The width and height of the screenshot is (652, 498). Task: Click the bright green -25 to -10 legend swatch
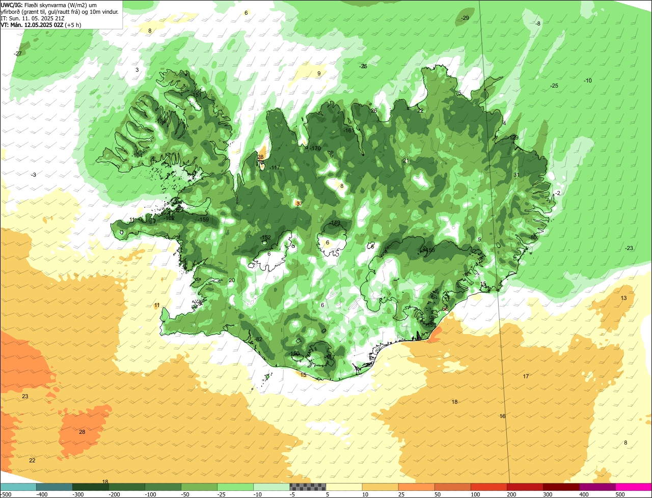point(235,487)
